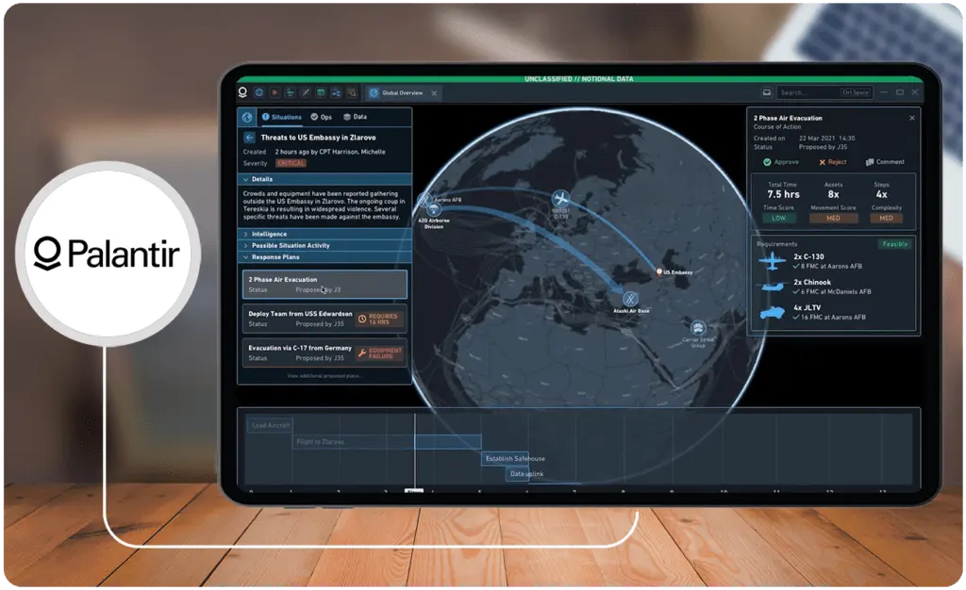966x590 pixels.
Task: Click the Total Time 7.5 hrs value
Action: [783, 194]
